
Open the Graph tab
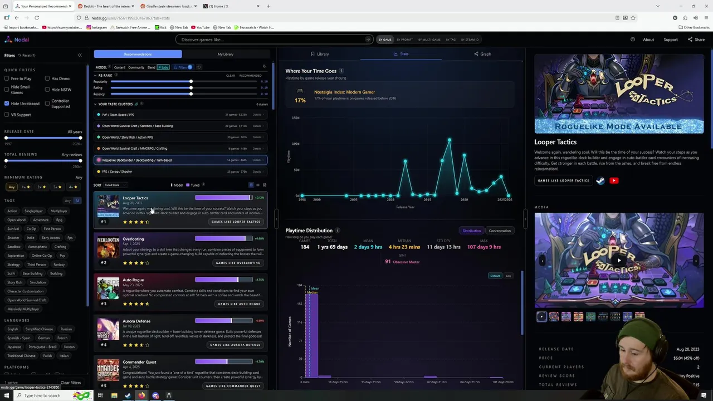(482, 54)
